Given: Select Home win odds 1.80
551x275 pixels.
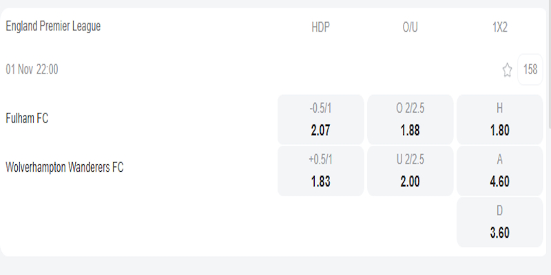Looking at the screenshot, I should (500, 119).
